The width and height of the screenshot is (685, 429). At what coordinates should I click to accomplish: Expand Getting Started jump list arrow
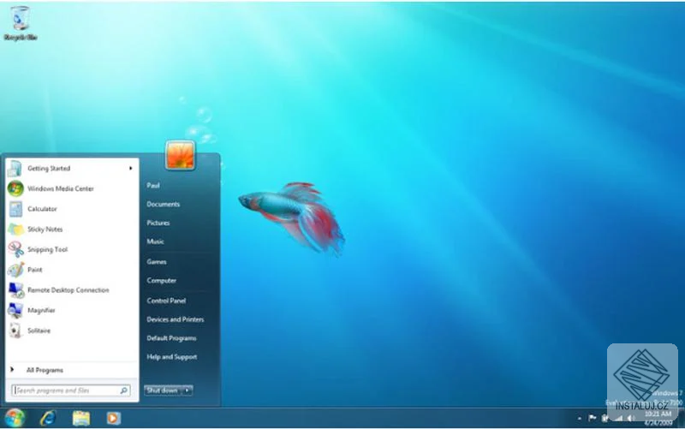coord(130,169)
